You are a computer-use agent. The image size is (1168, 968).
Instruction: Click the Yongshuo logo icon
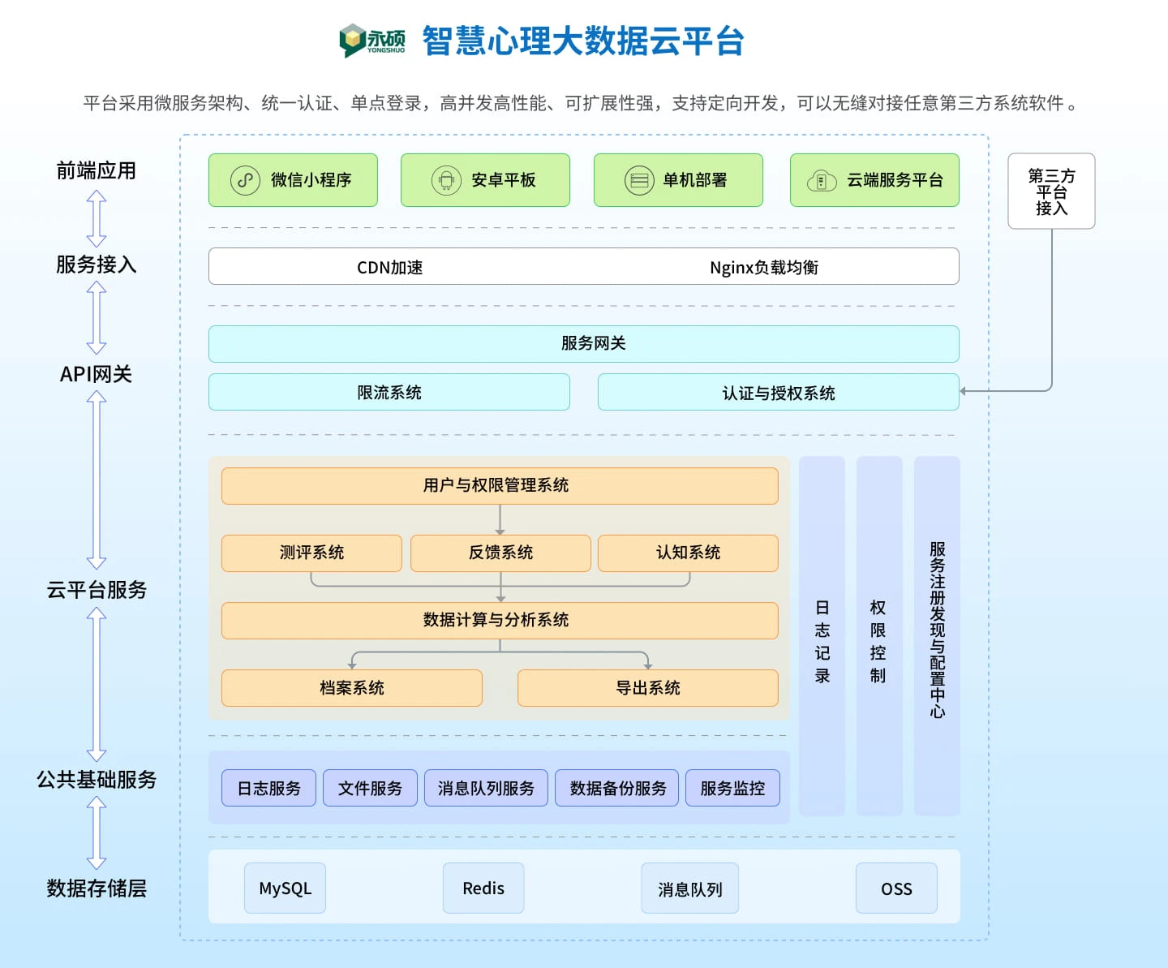tap(353, 40)
